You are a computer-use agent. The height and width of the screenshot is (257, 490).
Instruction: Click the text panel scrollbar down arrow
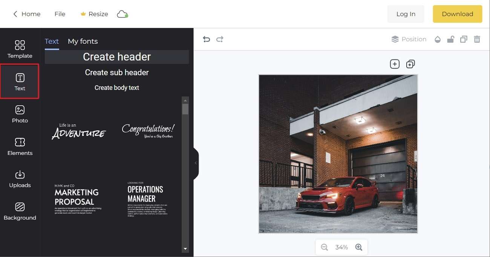(x=185, y=249)
